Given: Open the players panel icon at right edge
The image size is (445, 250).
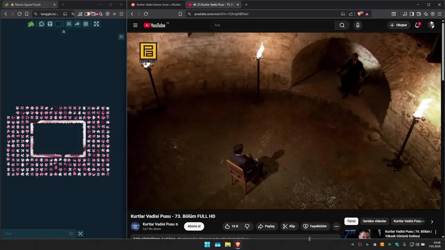Looking at the screenshot, I should (x=121, y=37).
